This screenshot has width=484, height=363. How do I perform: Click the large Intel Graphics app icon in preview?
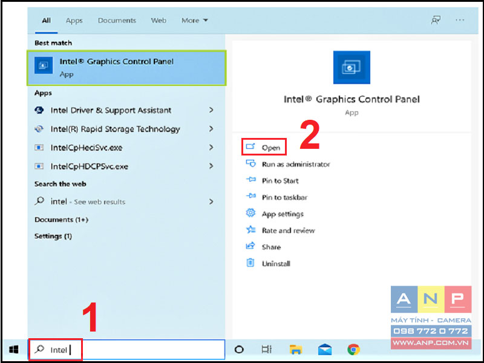[x=352, y=67]
